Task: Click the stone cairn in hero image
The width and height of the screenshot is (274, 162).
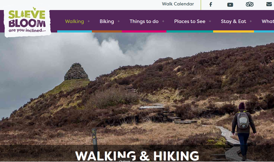Action: (76, 72)
